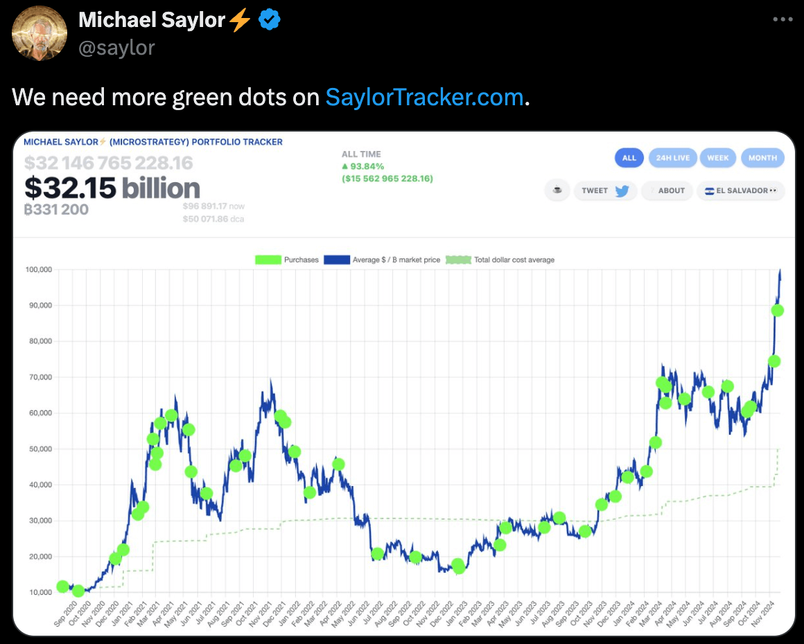Click the ₿331 200 holdings value

click(x=56, y=210)
